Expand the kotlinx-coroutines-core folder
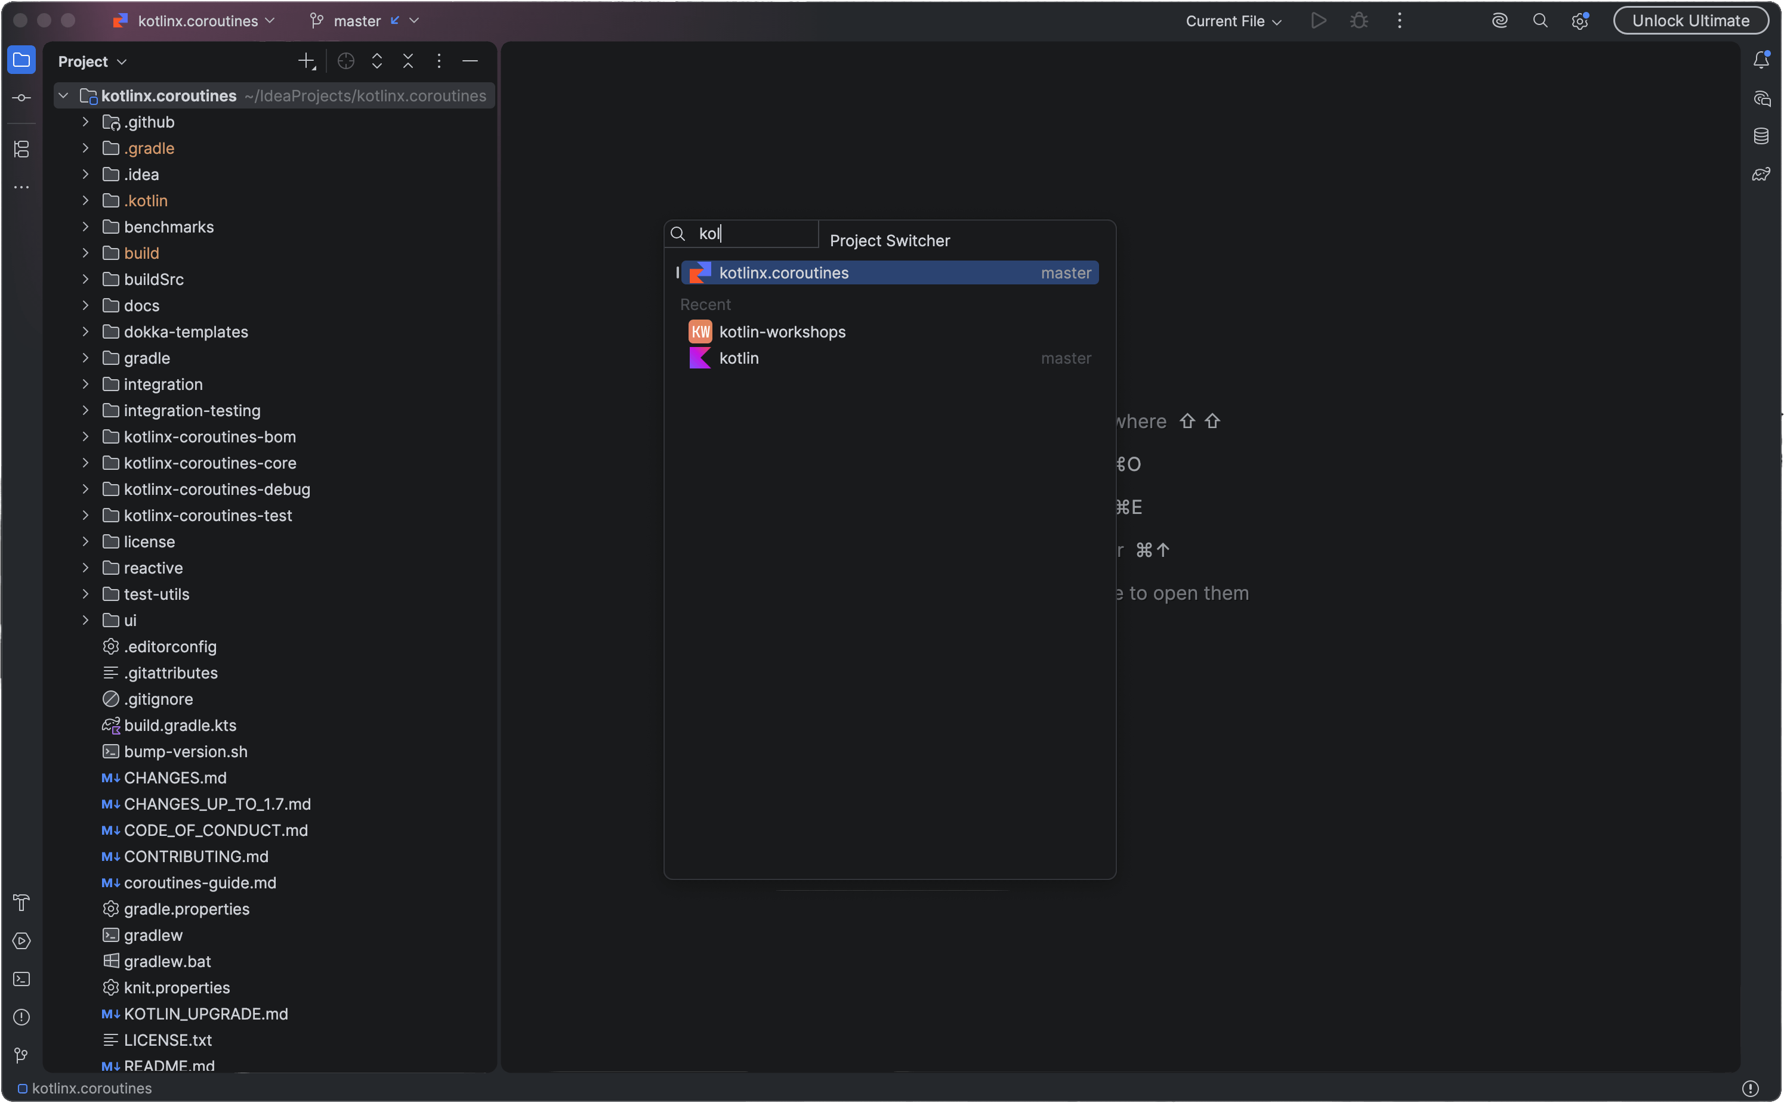 click(x=85, y=463)
